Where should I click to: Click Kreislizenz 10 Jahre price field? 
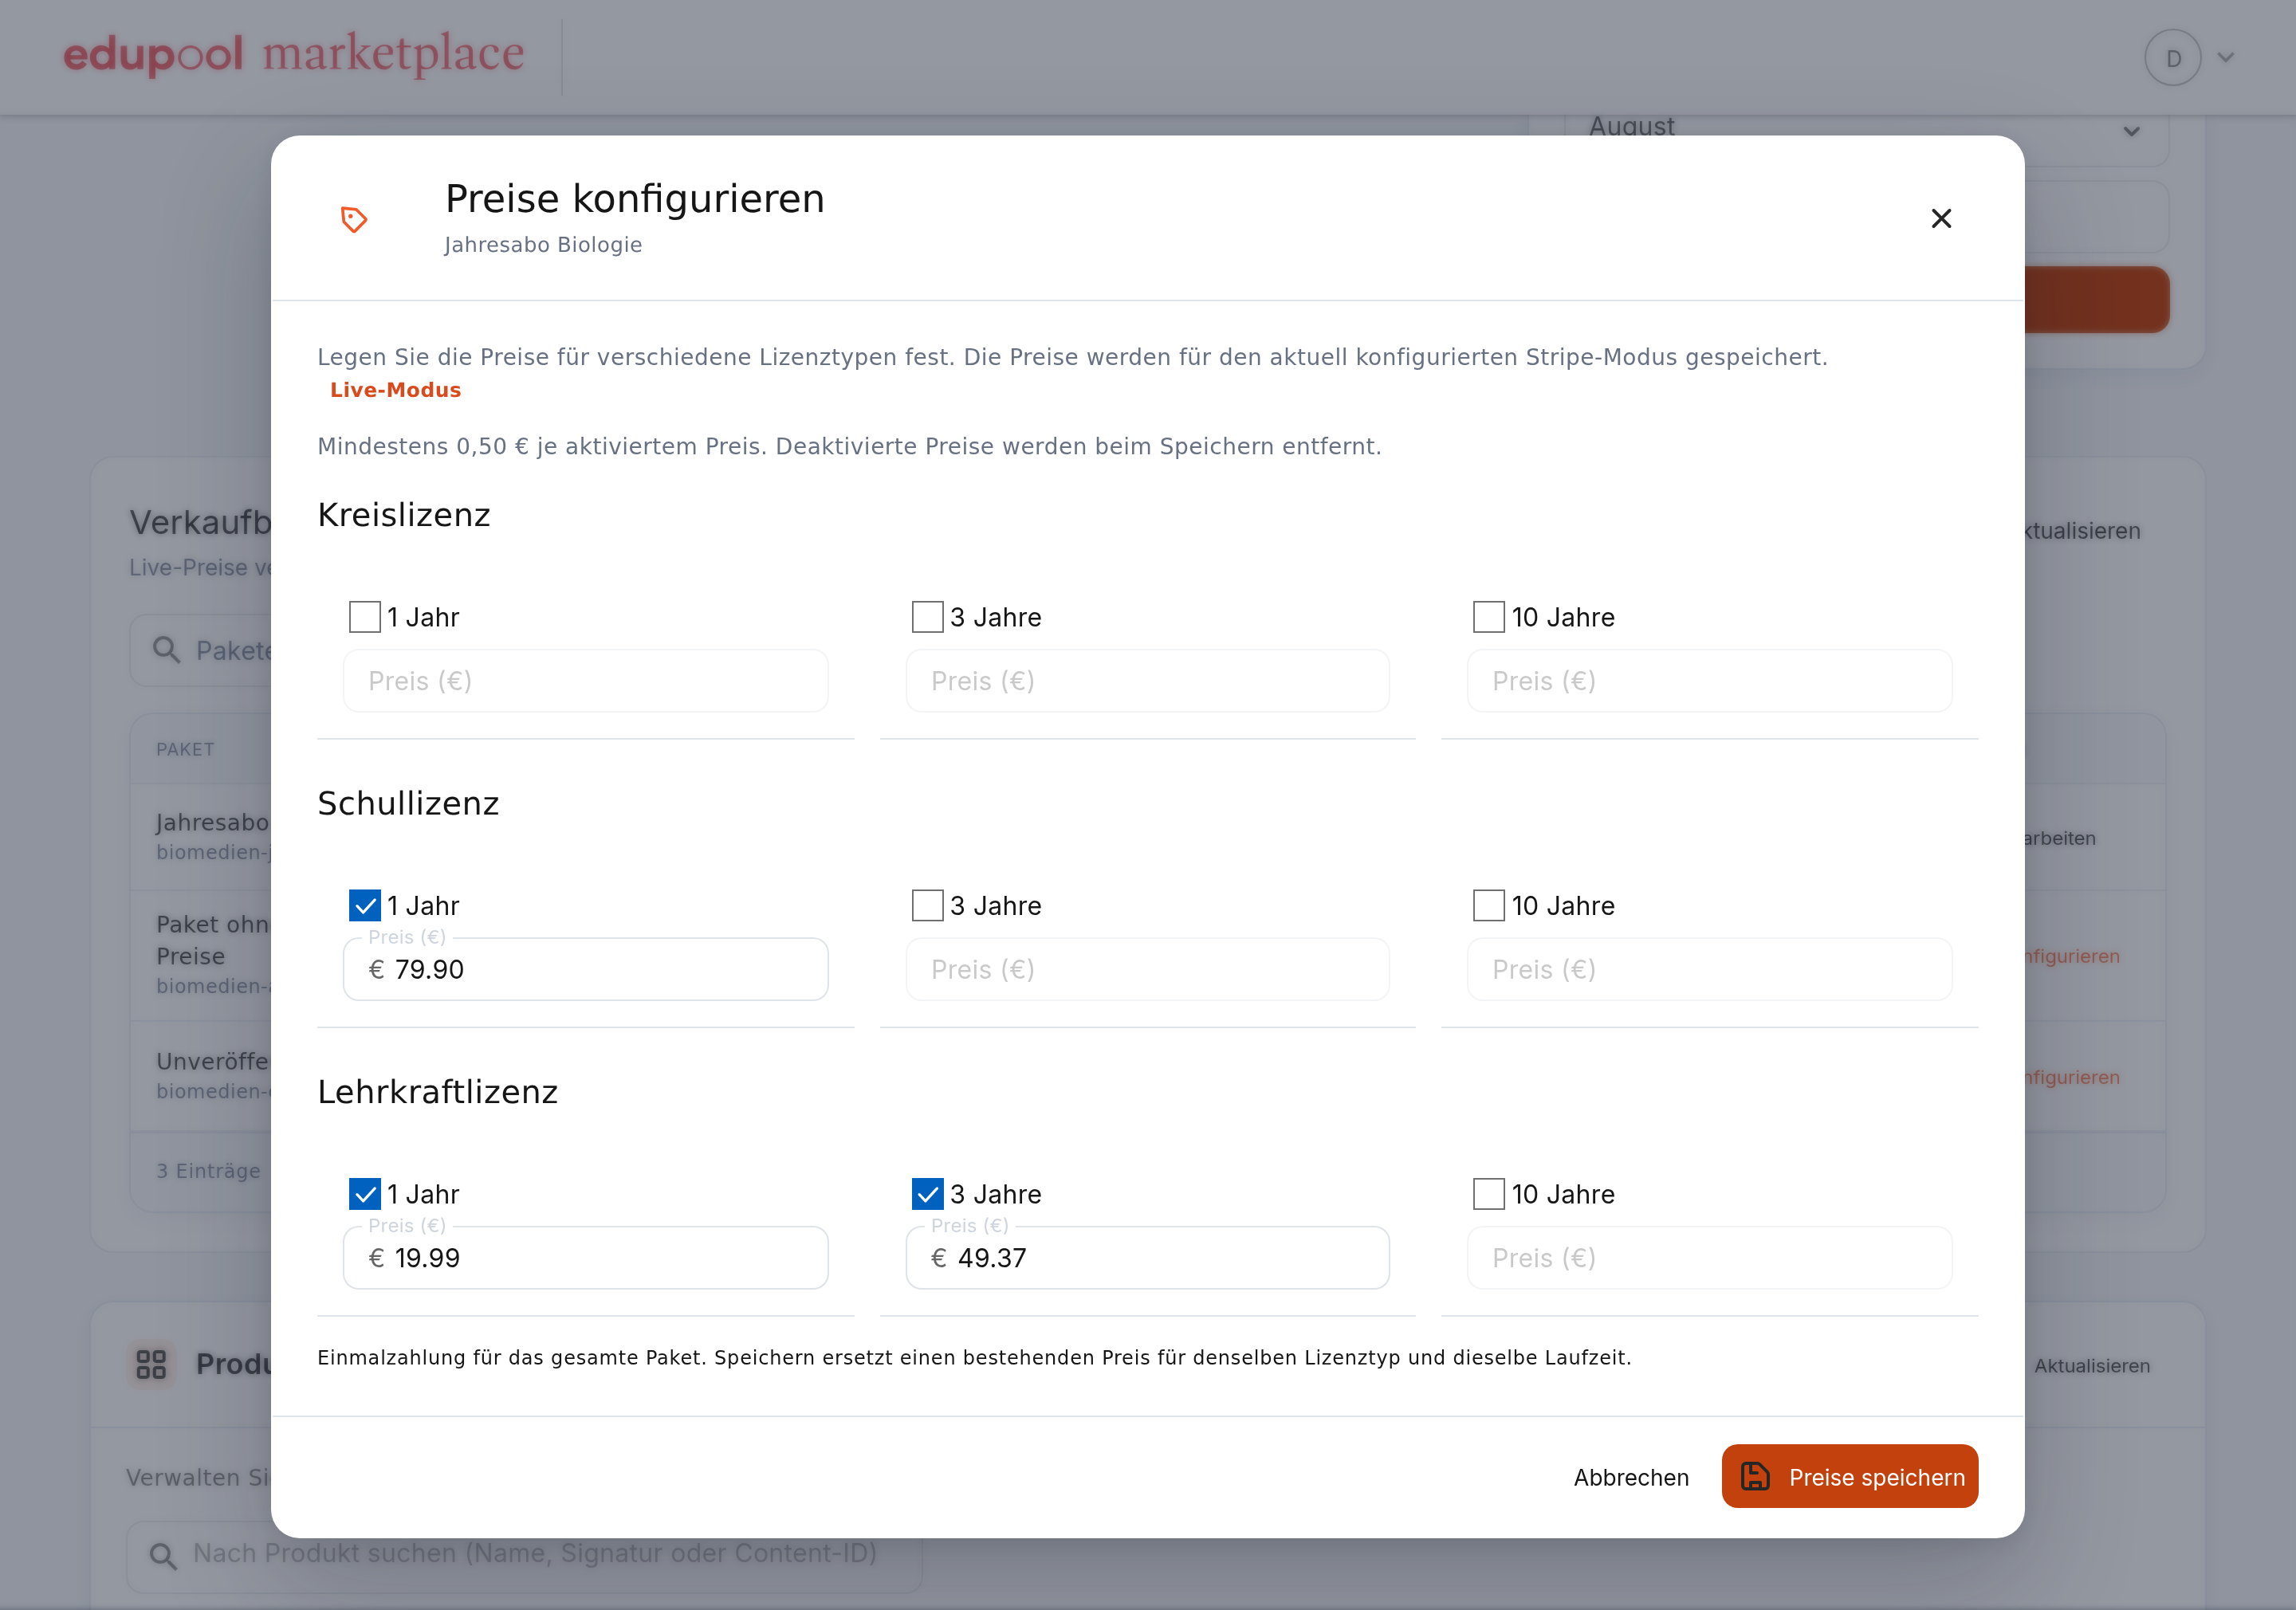(1709, 681)
